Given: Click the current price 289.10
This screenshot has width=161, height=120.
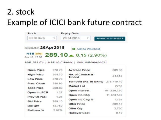Looking at the screenshot, I should pos(57,55).
